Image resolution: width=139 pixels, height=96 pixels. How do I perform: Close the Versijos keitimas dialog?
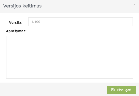pyautogui.click(x=134, y=5)
